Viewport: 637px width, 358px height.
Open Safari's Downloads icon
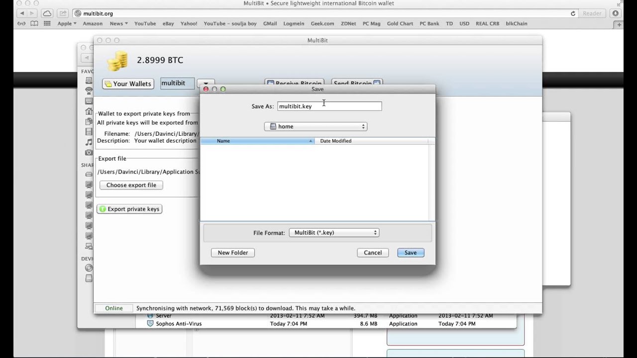[616, 13]
